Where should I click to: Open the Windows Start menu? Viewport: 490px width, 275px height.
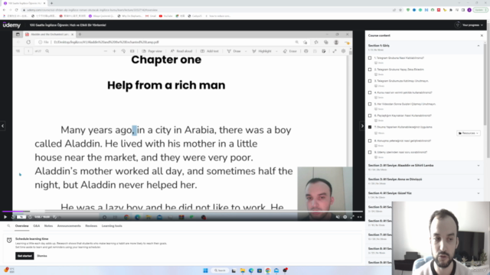205,270
